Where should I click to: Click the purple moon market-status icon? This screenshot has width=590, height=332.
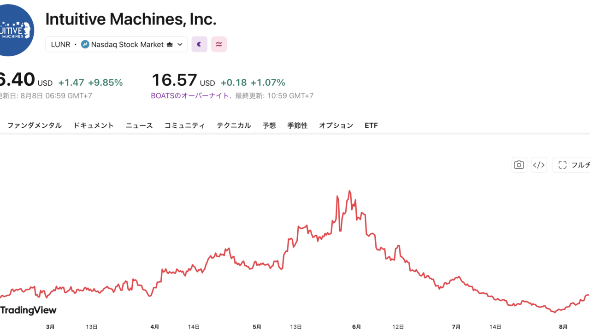(199, 44)
